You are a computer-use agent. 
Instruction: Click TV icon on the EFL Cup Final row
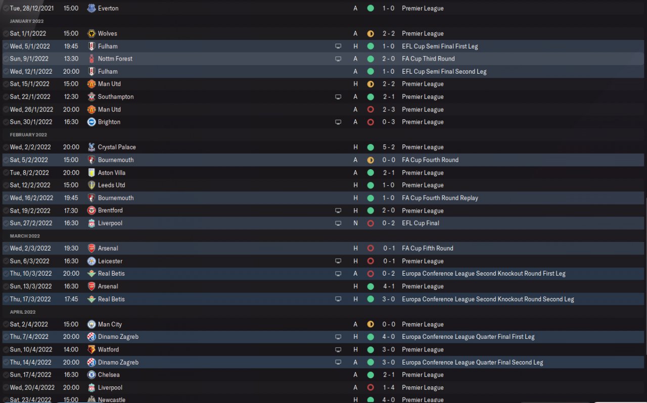[338, 223]
